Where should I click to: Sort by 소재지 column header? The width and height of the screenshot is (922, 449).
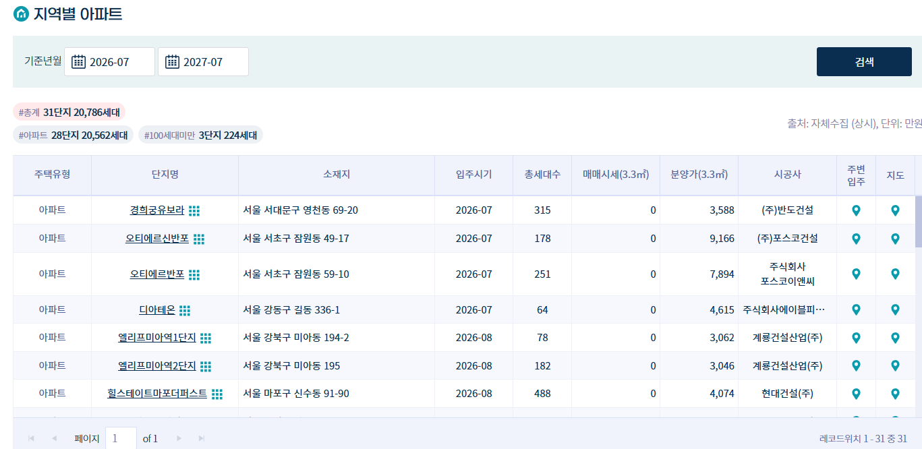(x=337, y=175)
